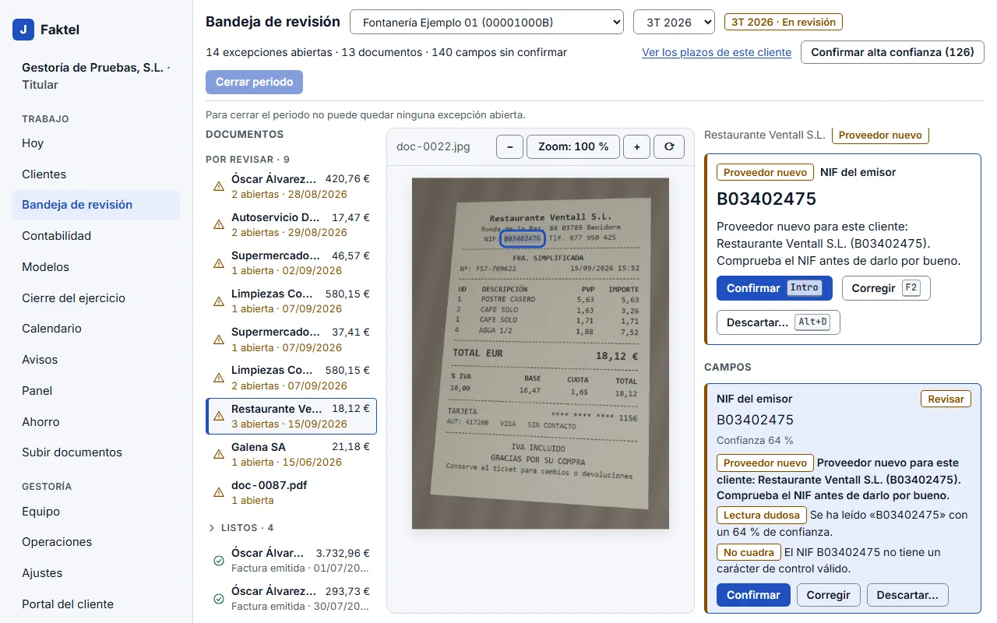Click the receipt image doc-0022.jpg
997x623 pixels.
click(x=541, y=354)
